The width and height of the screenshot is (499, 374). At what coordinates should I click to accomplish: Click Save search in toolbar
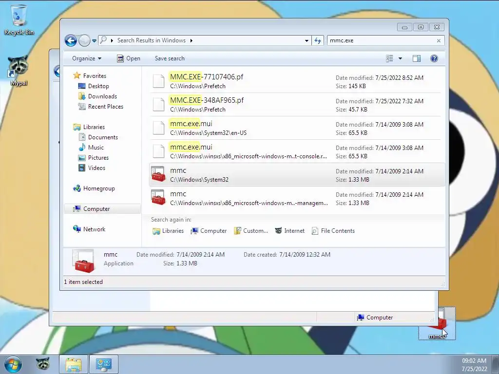click(170, 58)
